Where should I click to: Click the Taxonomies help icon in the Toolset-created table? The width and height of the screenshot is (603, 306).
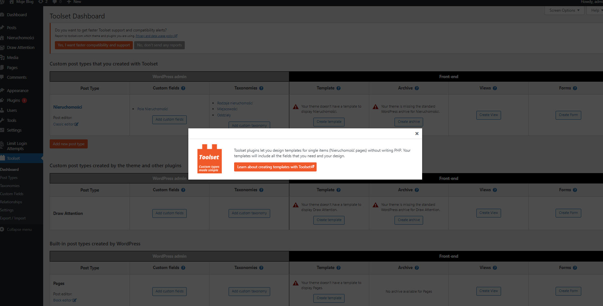(x=261, y=88)
